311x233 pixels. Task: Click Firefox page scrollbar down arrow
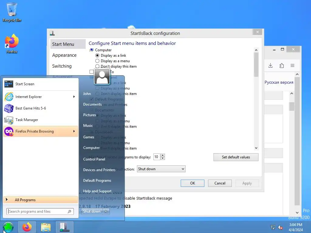coord(297,213)
